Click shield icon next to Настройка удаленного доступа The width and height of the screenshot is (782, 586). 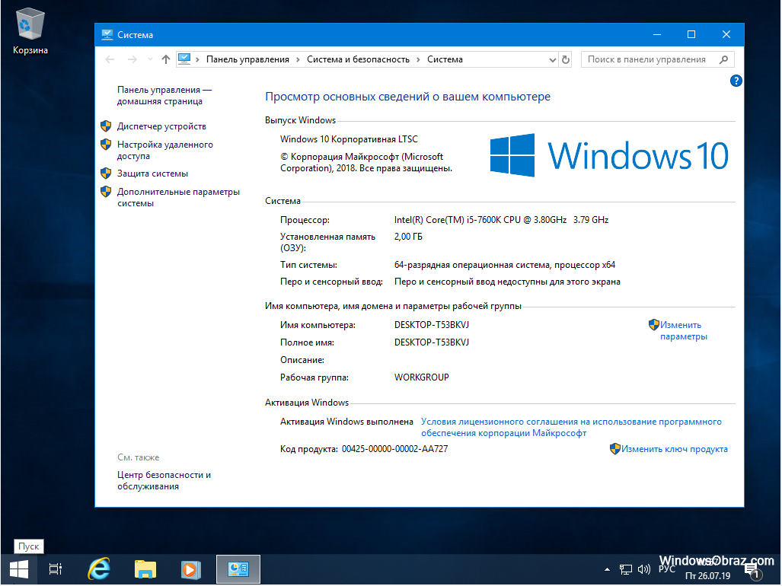(106, 145)
